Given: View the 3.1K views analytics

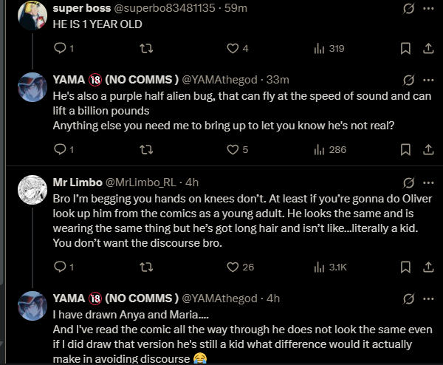Looking at the screenshot, I should click(x=330, y=267).
